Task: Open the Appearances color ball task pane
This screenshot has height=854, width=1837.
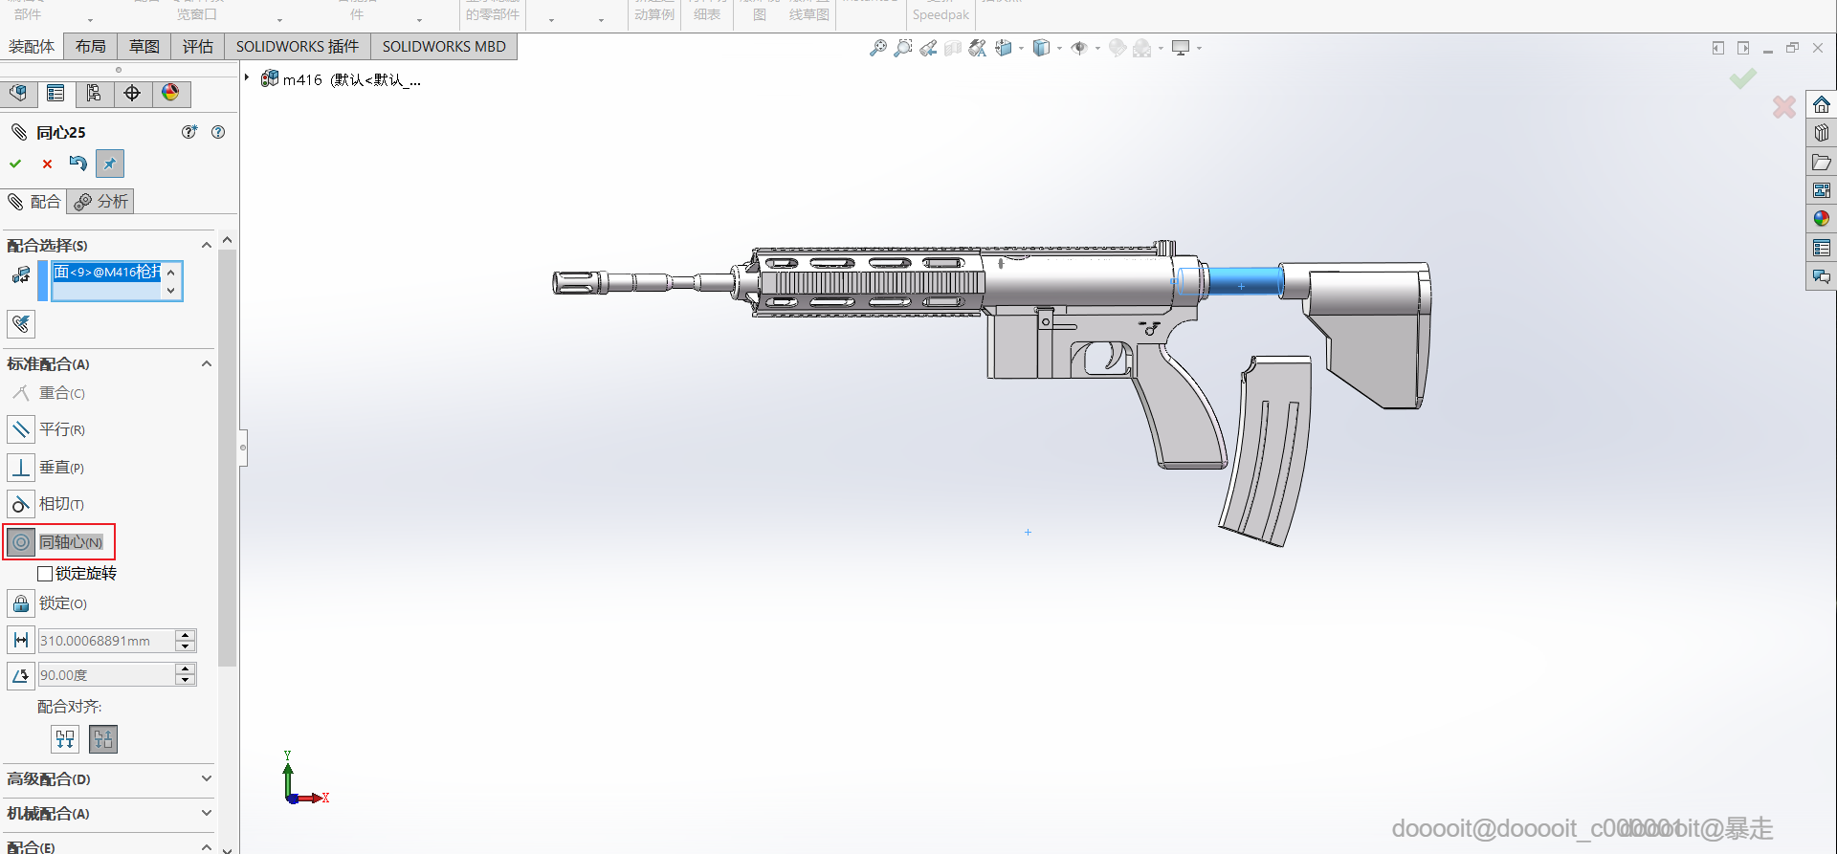Action: point(1821,219)
